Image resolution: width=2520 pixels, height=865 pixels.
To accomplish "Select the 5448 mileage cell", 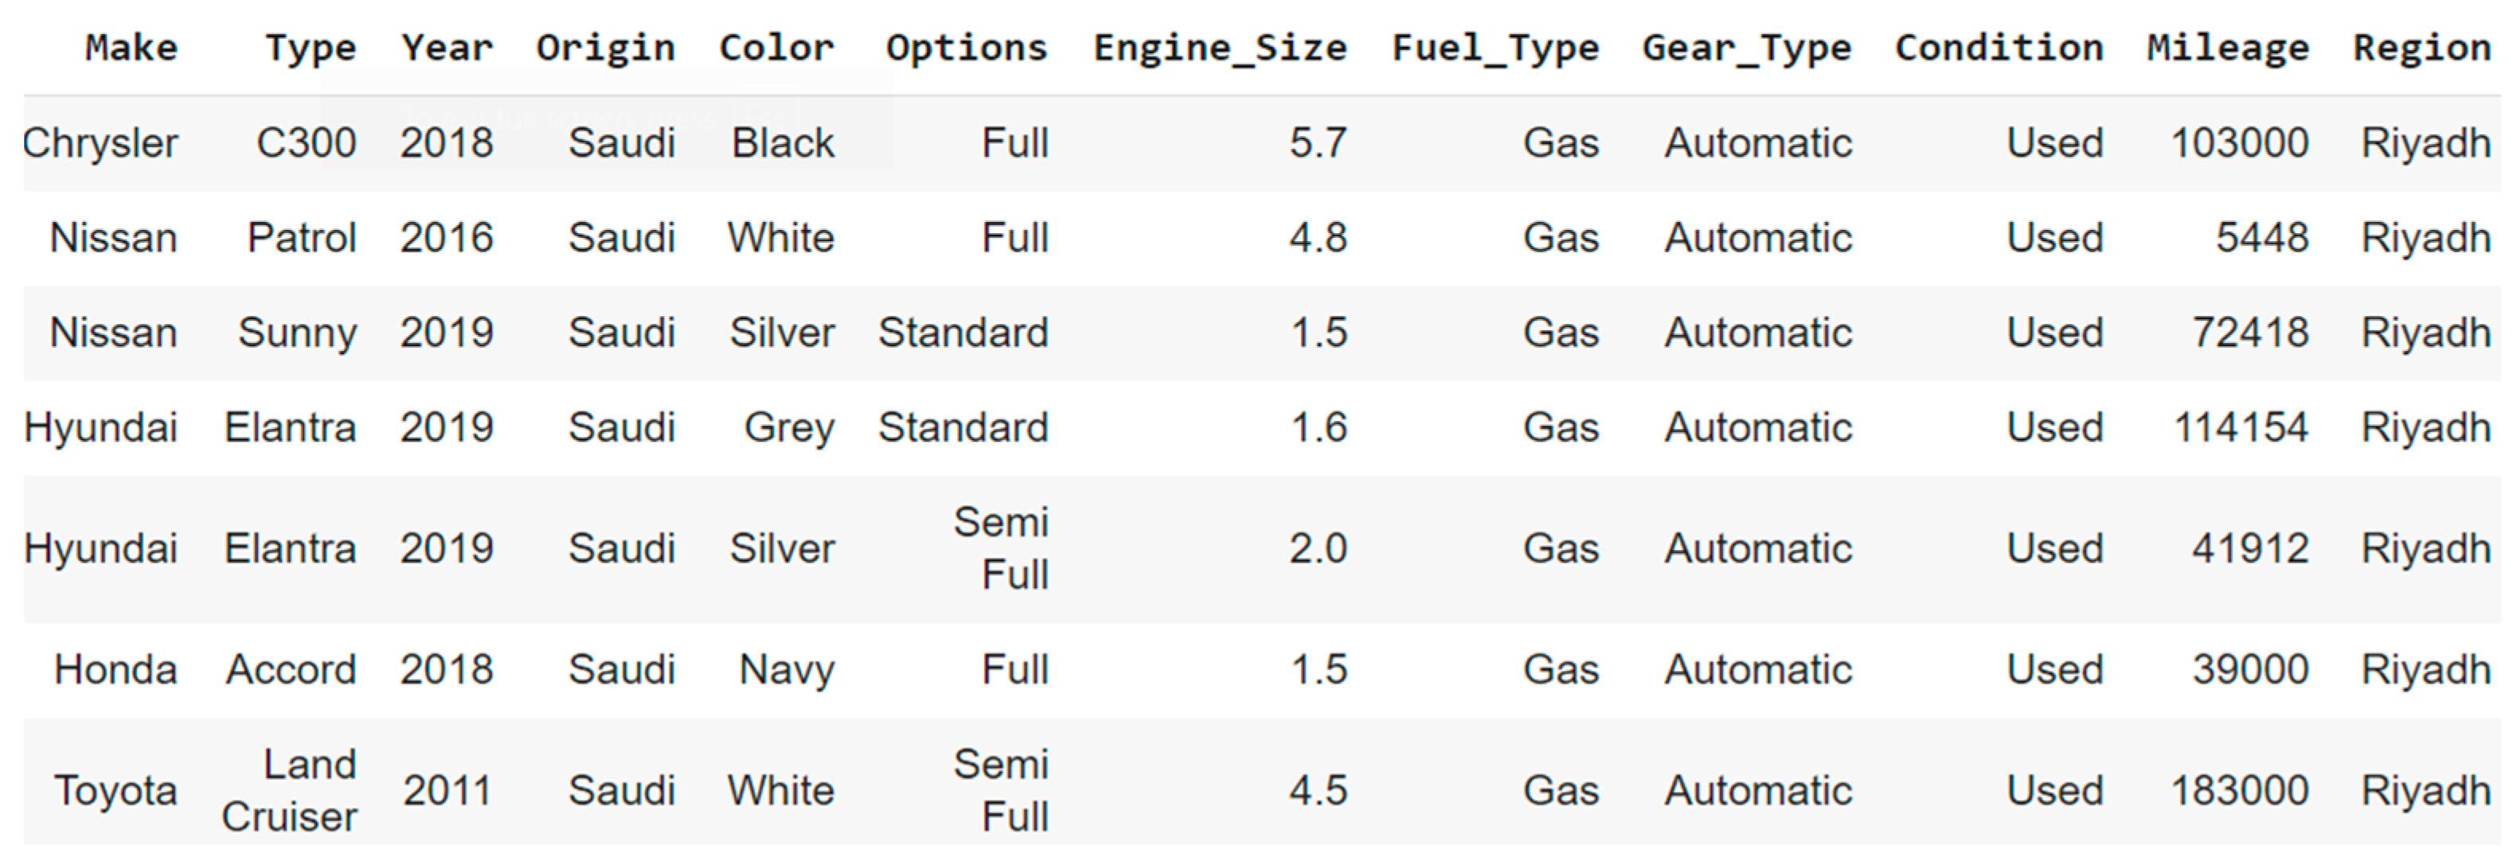I will (2262, 239).
